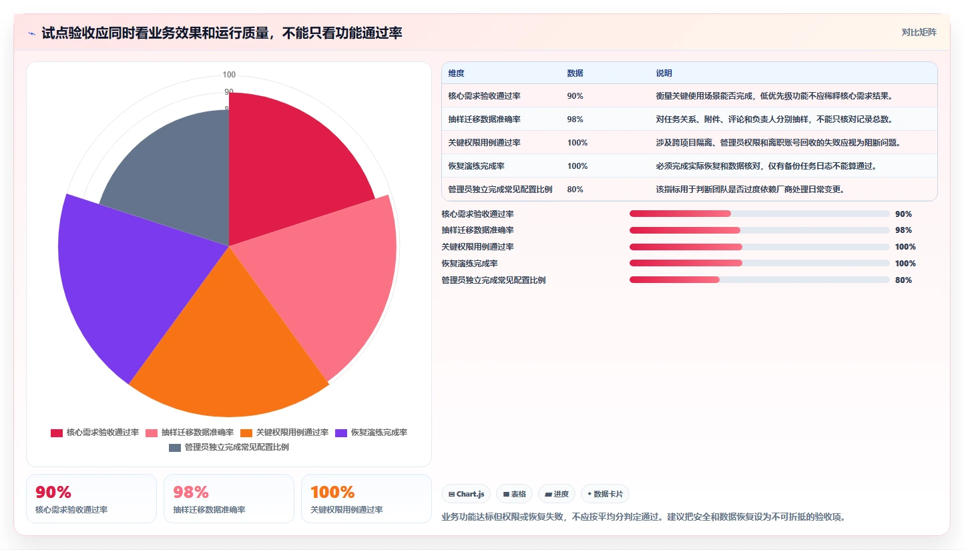Select the Chart.js tag chip
Screen dimensions: 964x550
[466, 494]
